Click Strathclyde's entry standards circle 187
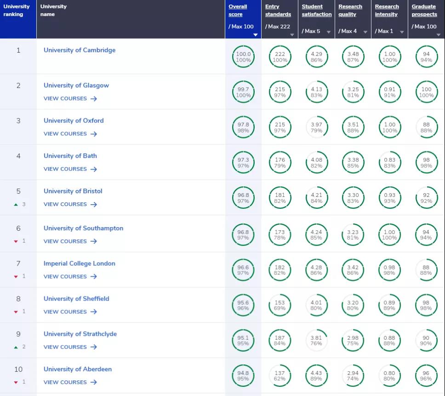The width and height of the screenshot is (445, 396). [x=280, y=340]
